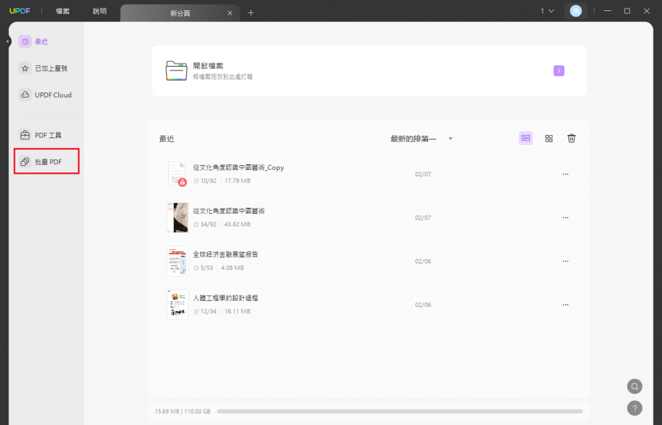Click the trash icon to clear the recent list
662x425 pixels.
(x=571, y=138)
